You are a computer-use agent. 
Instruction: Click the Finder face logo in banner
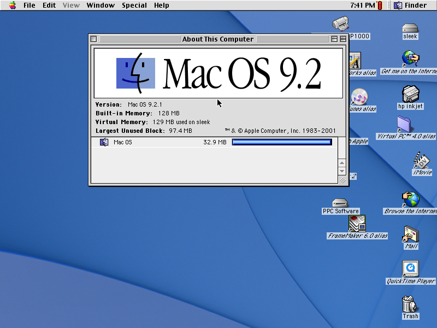tap(135, 73)
